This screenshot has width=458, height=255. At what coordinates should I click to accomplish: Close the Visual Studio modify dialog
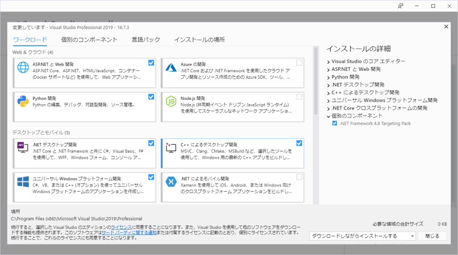click(x=446, y=26)
